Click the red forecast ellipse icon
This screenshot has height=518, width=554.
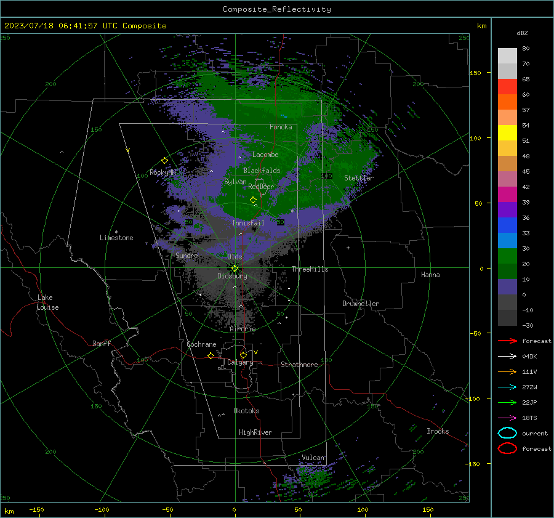pos(507,448)
